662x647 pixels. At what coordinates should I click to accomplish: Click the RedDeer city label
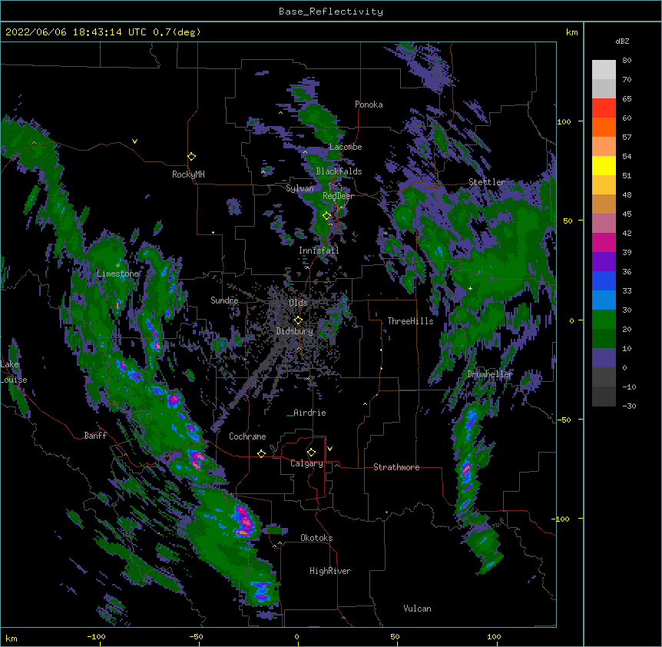coord(338,196)
